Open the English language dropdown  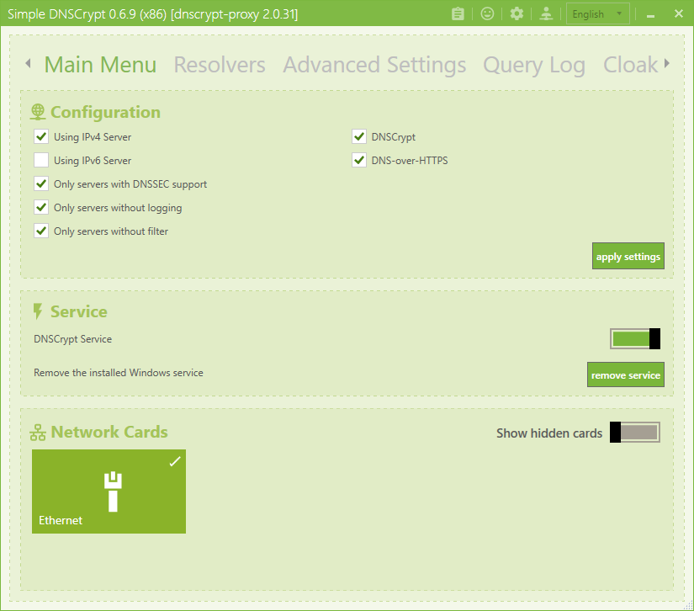click(x=597, y=13)
